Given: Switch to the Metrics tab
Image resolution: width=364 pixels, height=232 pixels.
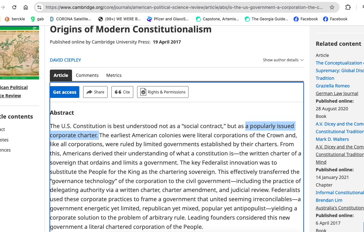Looking at the screenshot, I should 114,75.
